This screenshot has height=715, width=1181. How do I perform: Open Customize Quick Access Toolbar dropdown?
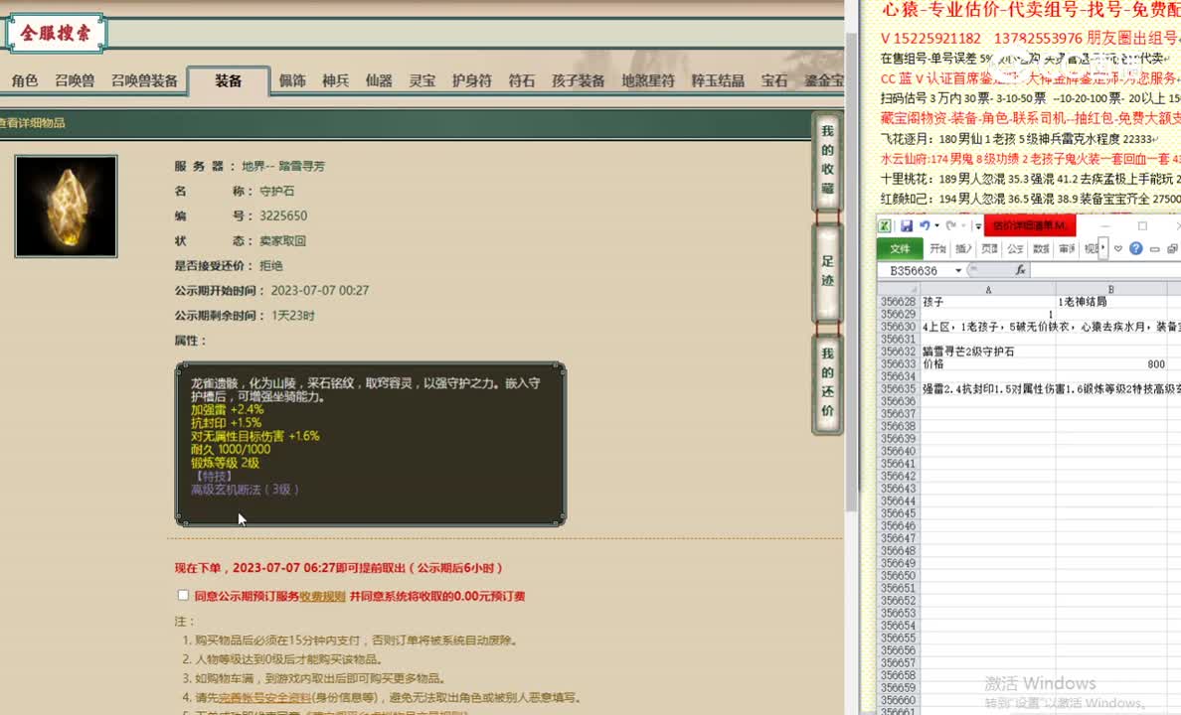(977, 225)
